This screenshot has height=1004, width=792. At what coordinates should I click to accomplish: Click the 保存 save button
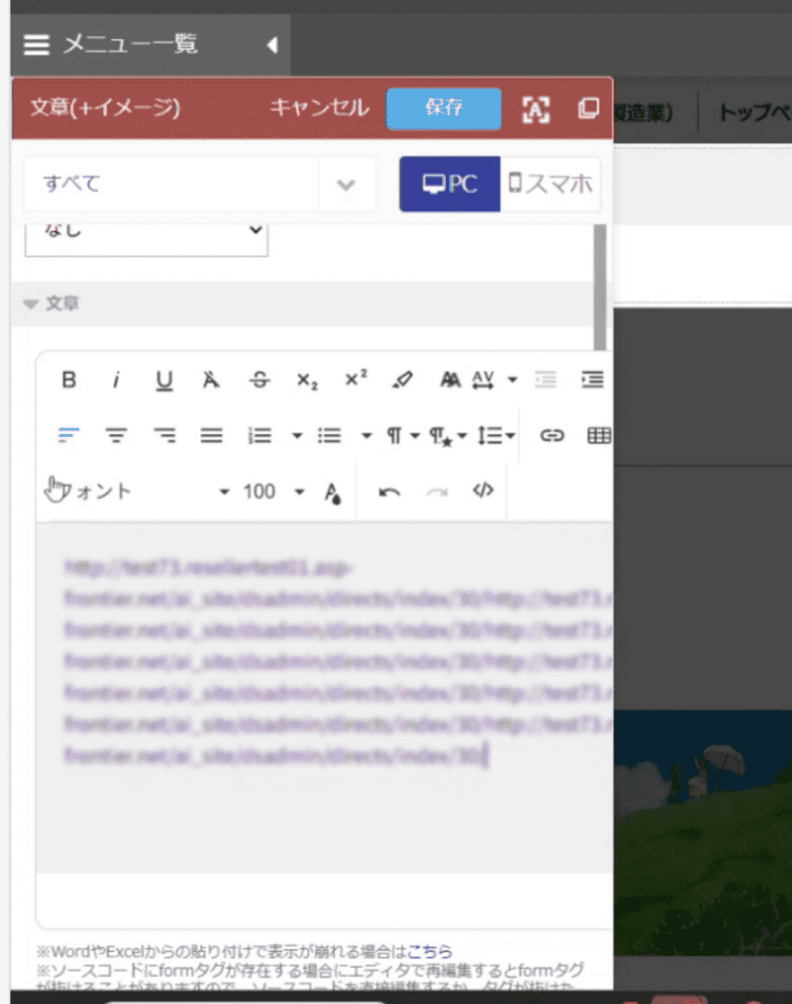[443, 108]
